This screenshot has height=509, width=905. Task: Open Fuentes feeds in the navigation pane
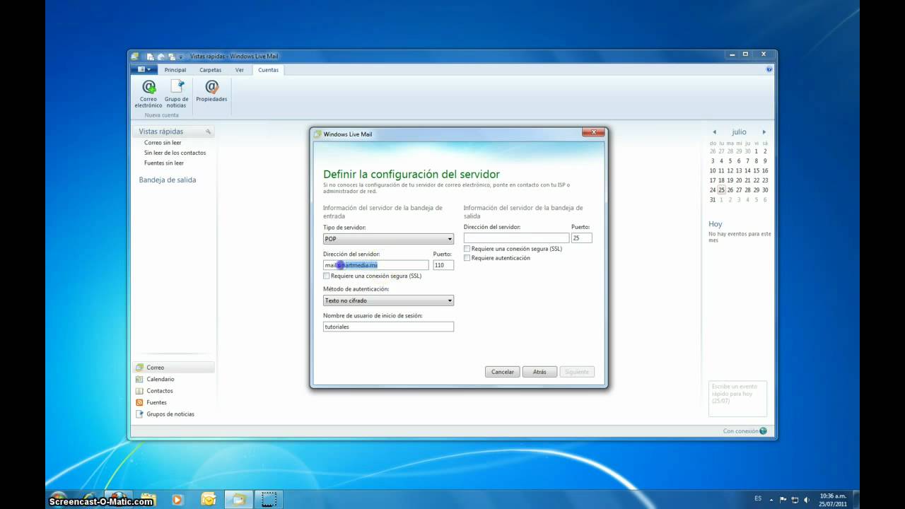pyautogui.click(x=156, y=402)
